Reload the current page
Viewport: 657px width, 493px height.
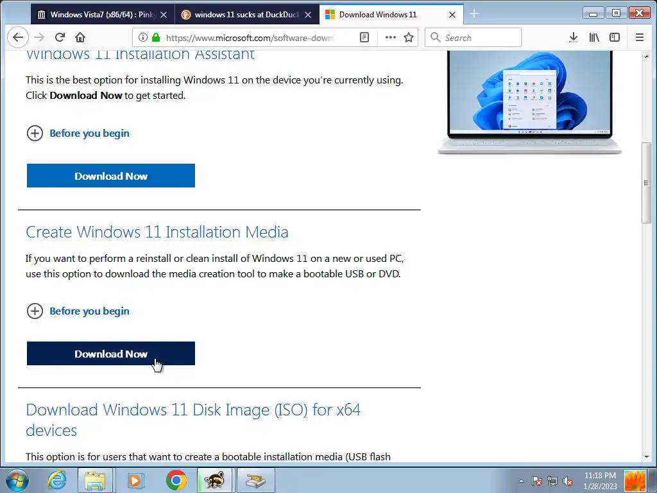point(60,37)
